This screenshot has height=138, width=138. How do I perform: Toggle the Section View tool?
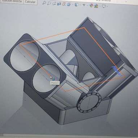(59, 4)
